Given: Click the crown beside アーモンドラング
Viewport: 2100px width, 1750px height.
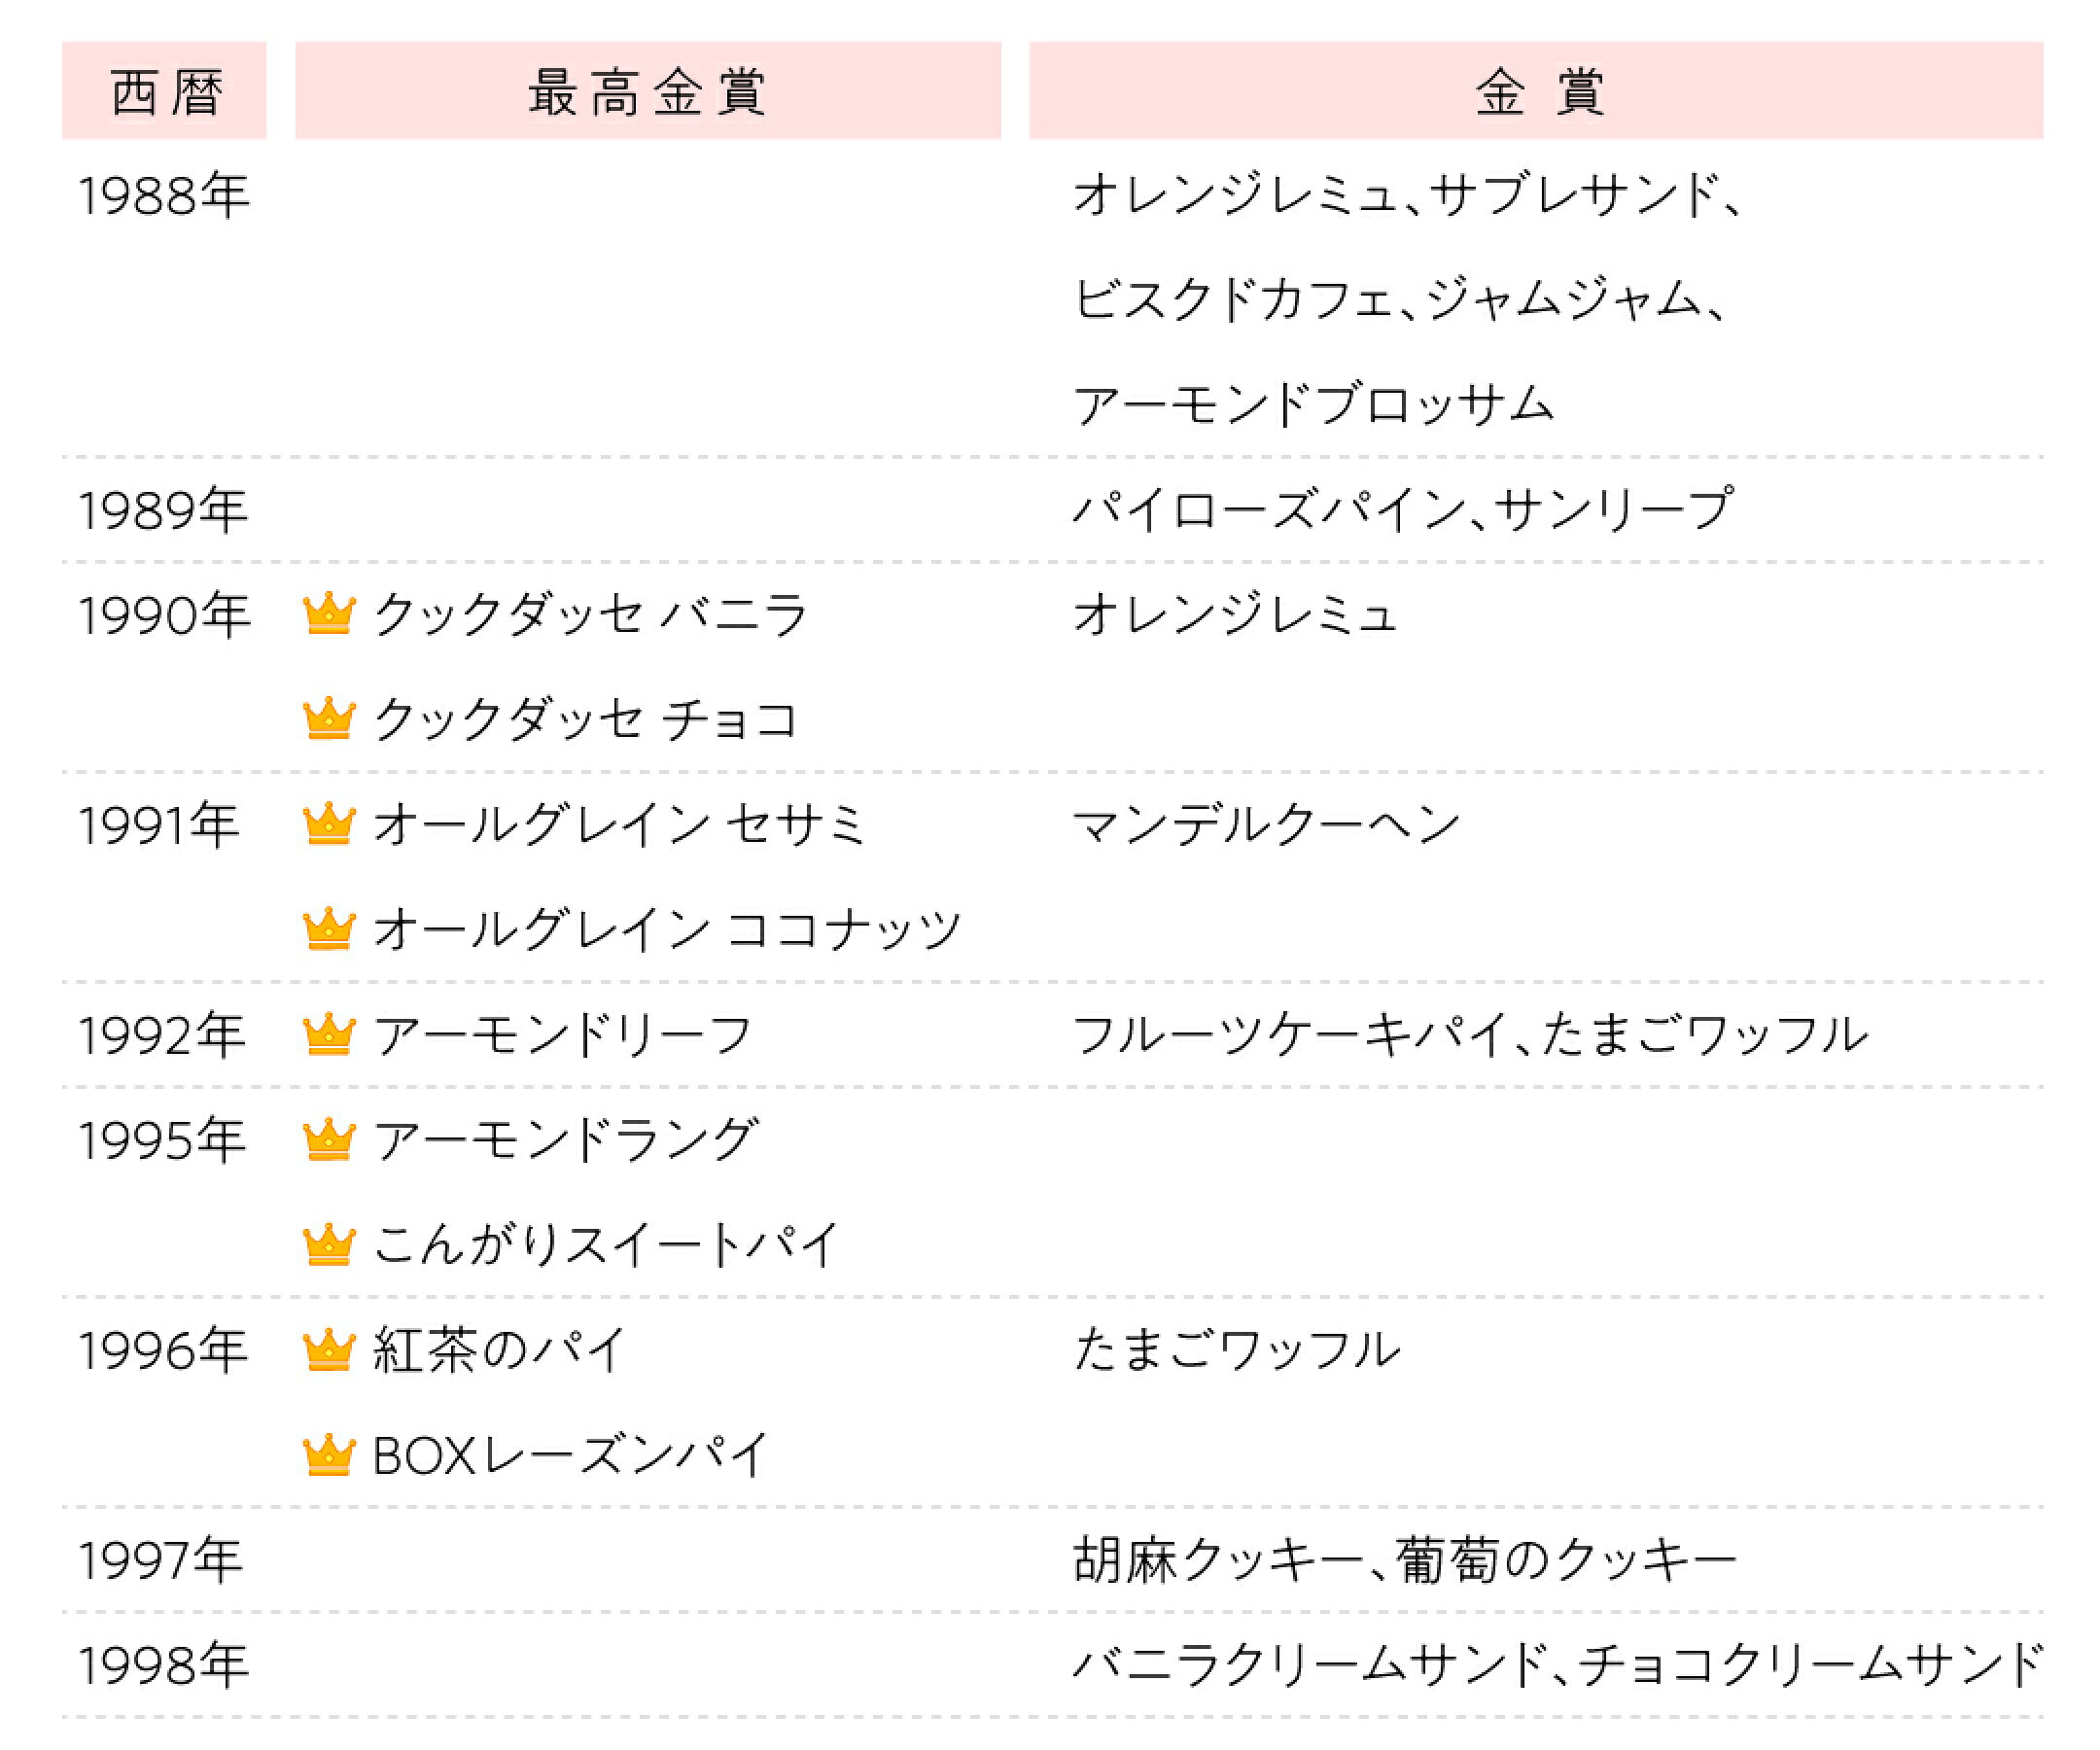Looking at the screenshot, I should [329, 1139].
